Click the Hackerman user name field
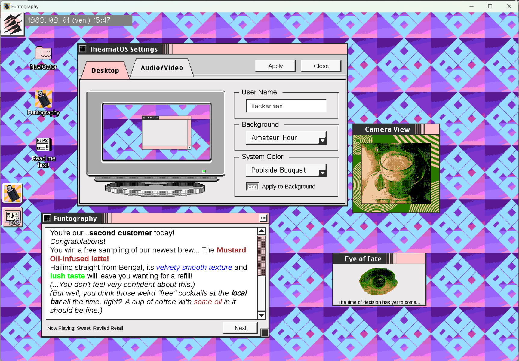519x361 pixels. click(286, 106)
